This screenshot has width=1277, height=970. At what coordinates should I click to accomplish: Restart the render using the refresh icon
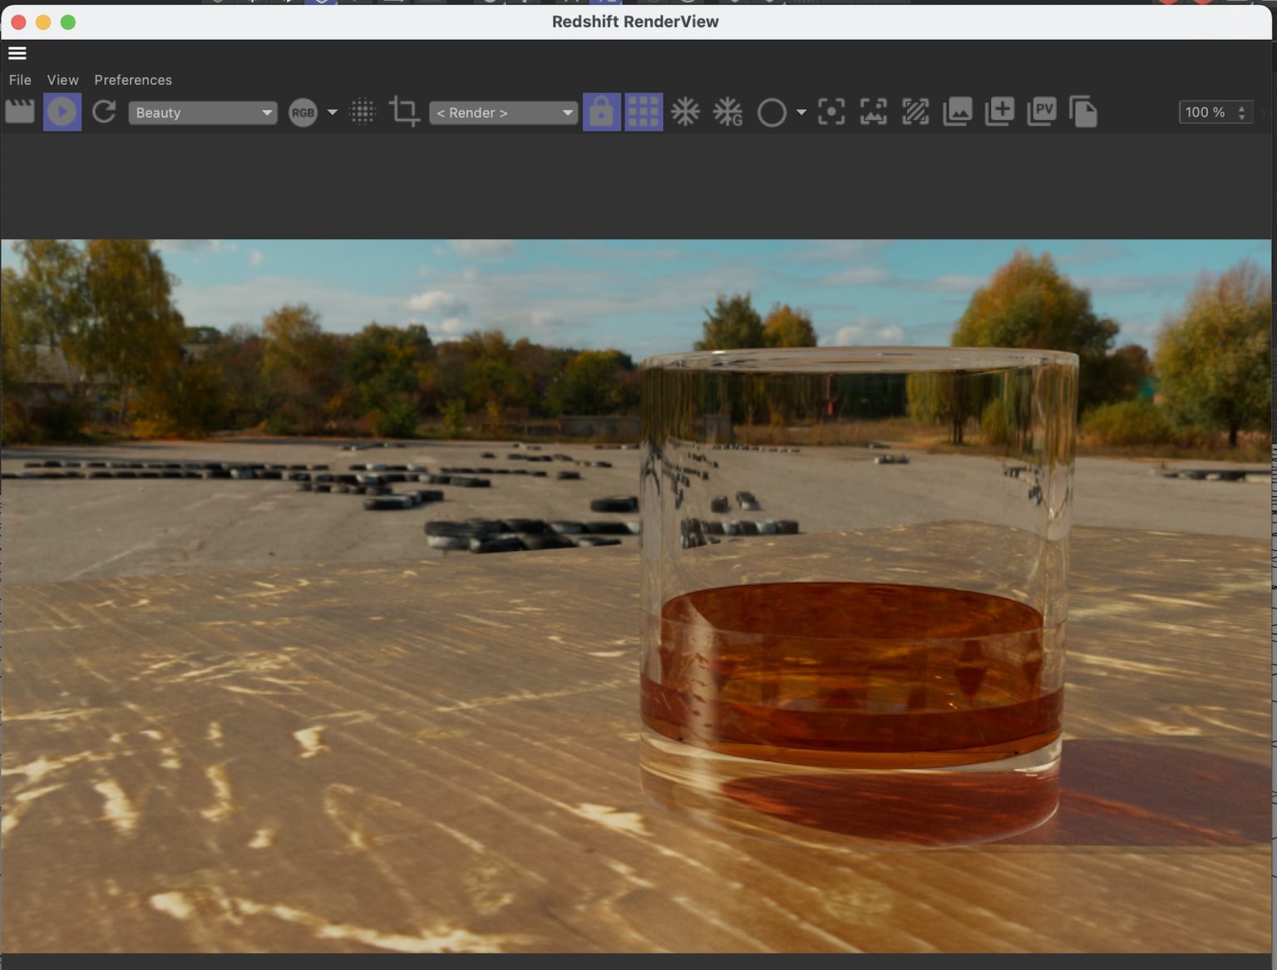pos(104,111)
